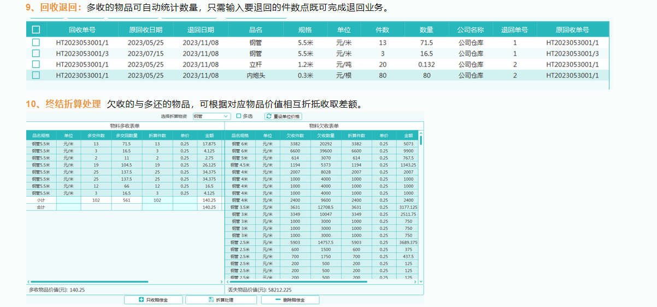
Task: Enable the 多选 multi-select checkbox
Action: coord(239,116)
